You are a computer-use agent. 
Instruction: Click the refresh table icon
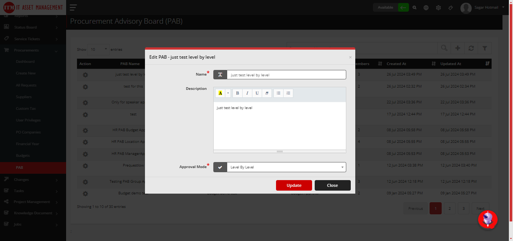(471, 48)
